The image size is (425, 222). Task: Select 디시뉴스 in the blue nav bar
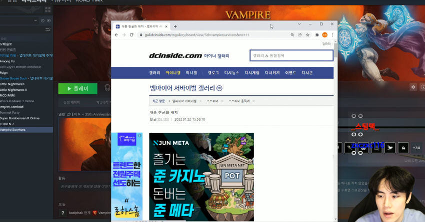231,73
